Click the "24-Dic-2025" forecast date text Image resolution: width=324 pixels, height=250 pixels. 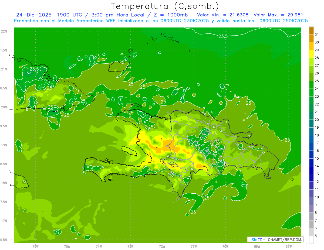tap(34, 15)
